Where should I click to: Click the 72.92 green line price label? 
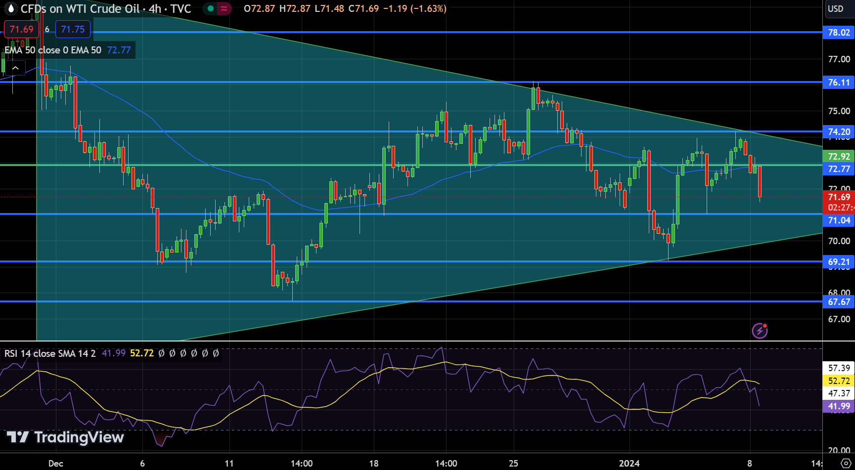click(x=839, y=156)
